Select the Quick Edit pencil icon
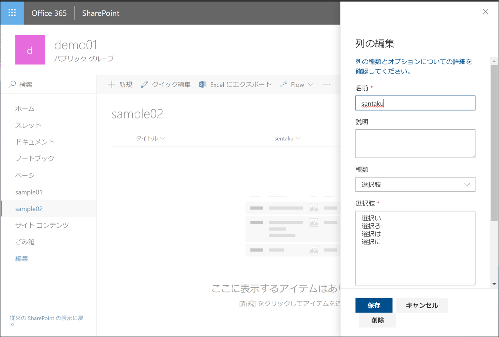 [144, 84]
